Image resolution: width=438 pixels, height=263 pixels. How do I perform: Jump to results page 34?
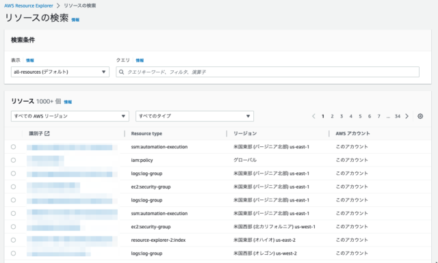point(398,116)
